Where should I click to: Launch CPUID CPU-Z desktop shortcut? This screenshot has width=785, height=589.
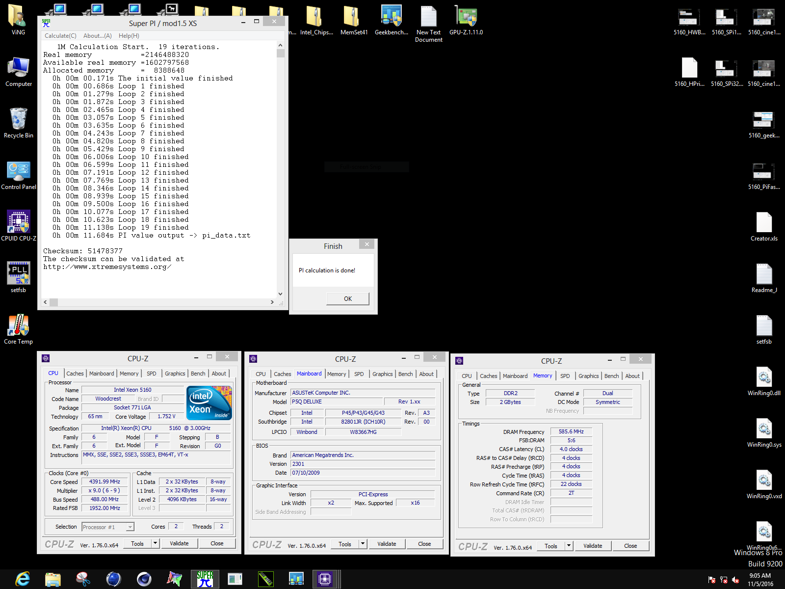tap(18, 226)
